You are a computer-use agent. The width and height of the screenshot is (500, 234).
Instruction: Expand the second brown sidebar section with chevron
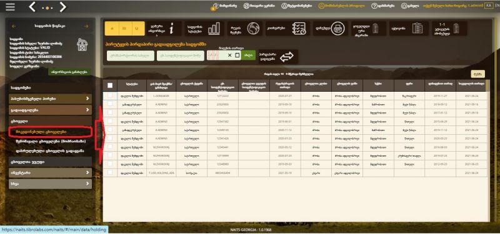pyautogui.click(x=51, y=110)
